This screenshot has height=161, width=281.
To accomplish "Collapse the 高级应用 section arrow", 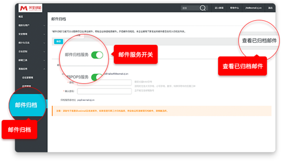I will point(44,69).
